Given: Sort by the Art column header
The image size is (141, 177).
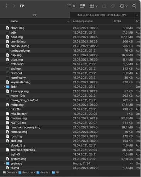Looking at the screenshot, I should pos(137,21).
